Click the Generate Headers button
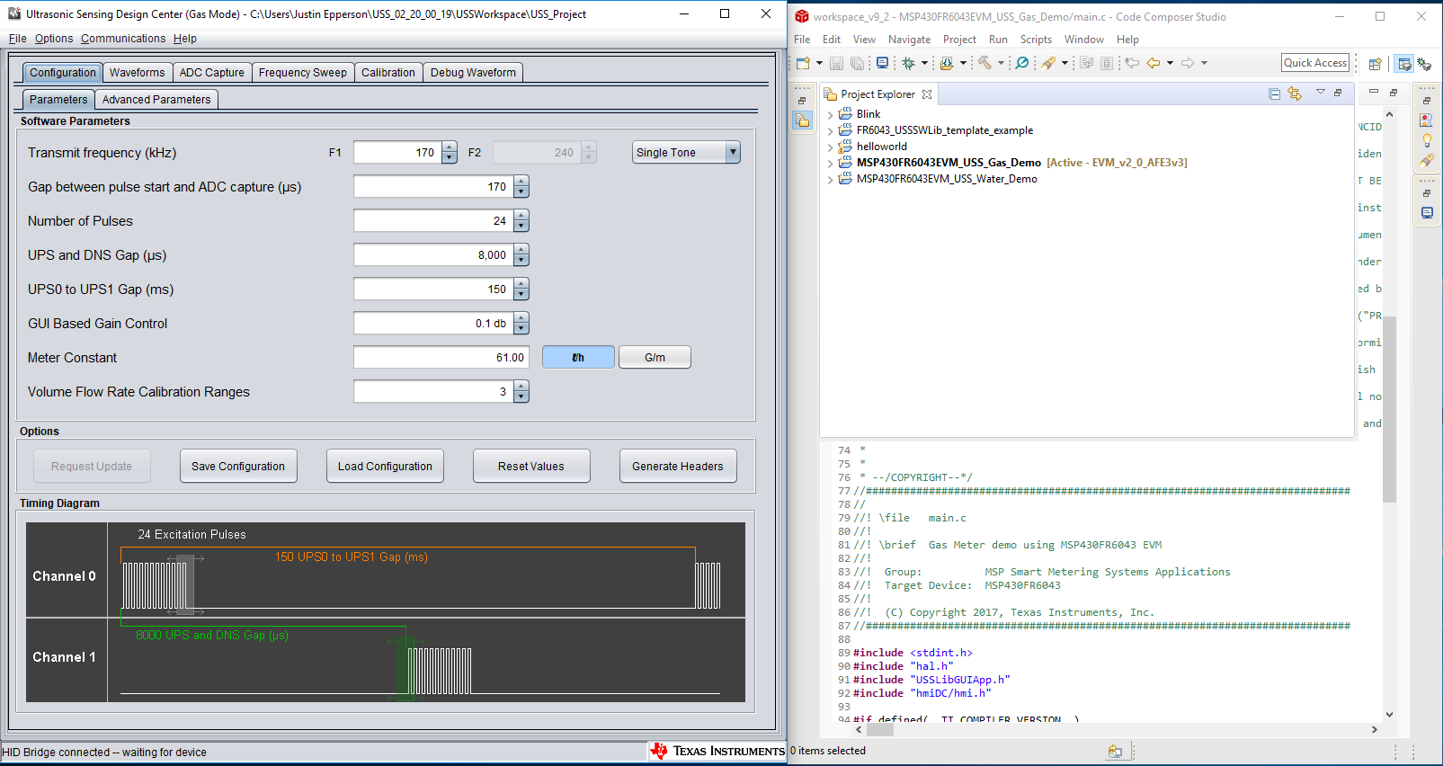 click(x=677, y=467)
